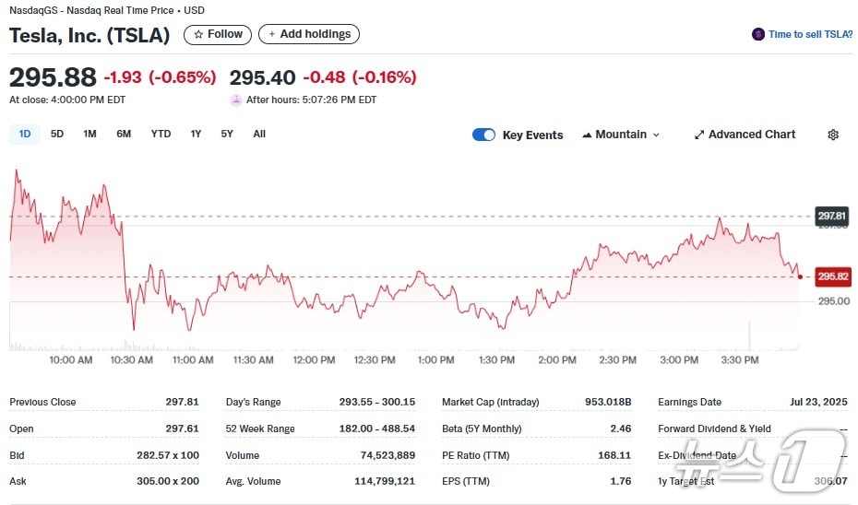This screenshot has width=858, height=505.
Task: Display the 5Y chart range
Action: click(x=227, y=134)
